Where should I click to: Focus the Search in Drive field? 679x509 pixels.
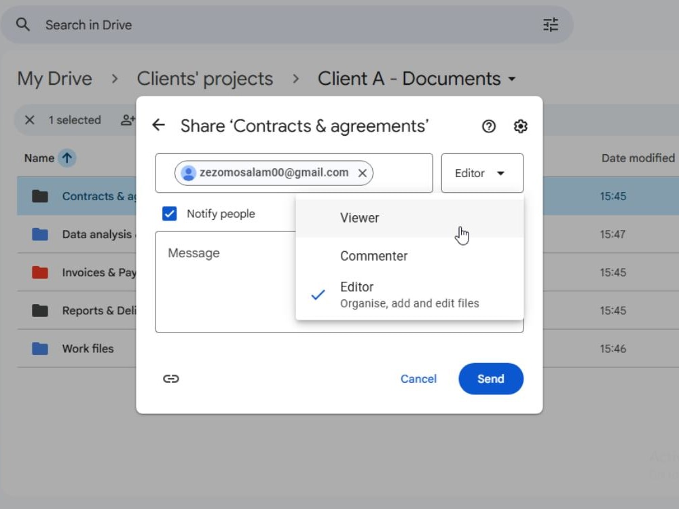click(x=286, y=24)
